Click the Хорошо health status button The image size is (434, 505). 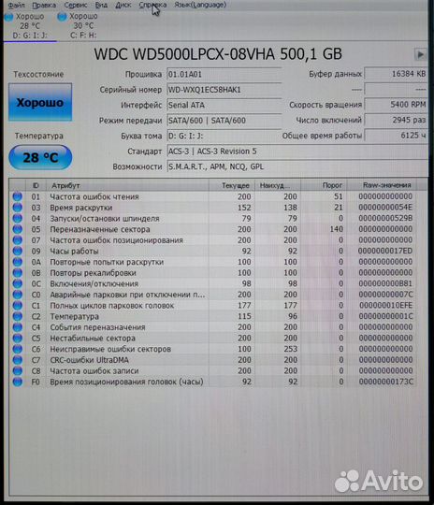(40, 103)
